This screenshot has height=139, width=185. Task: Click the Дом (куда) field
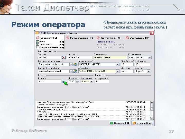pos(127,71)
